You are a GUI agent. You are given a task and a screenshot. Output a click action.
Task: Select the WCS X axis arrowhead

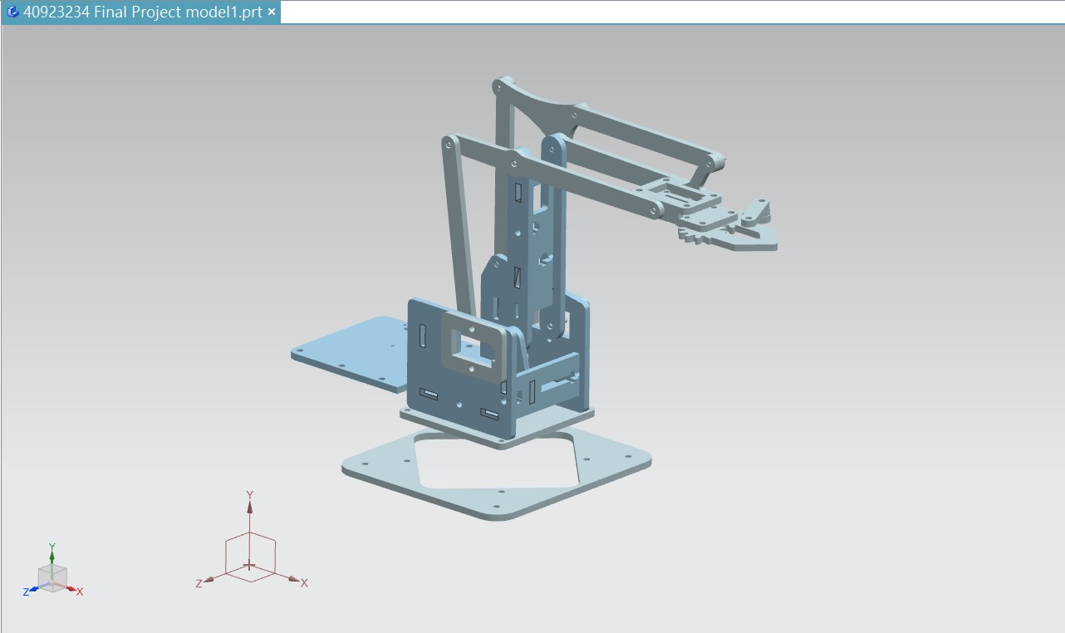click(x=293, y=579)
